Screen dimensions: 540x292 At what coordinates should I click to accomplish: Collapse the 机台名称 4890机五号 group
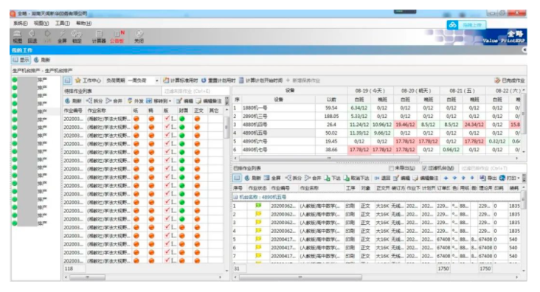pos(236,198)
